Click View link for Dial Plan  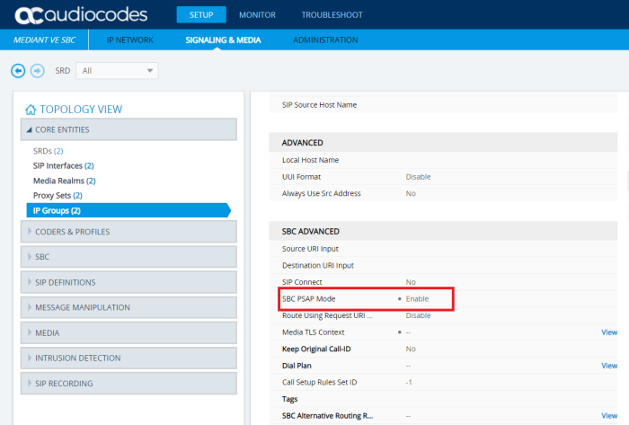(608, 366)
